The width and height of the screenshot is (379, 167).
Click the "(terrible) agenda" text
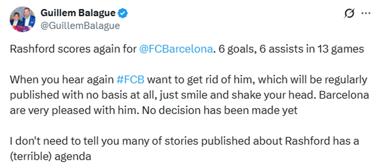[x=50, y=156]
